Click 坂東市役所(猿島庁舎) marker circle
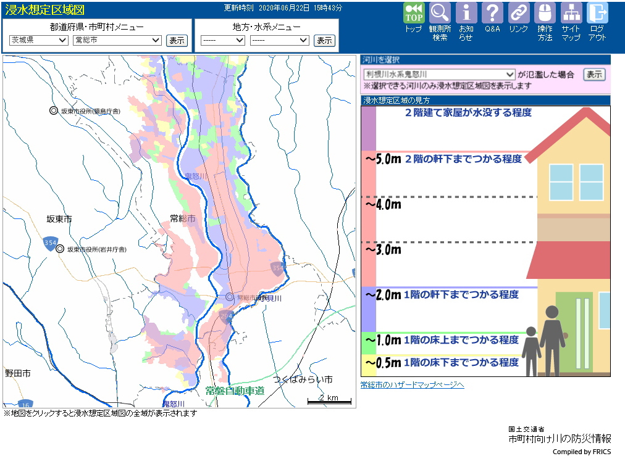Viewport: 625px width, 464px height. pos(53,110)
